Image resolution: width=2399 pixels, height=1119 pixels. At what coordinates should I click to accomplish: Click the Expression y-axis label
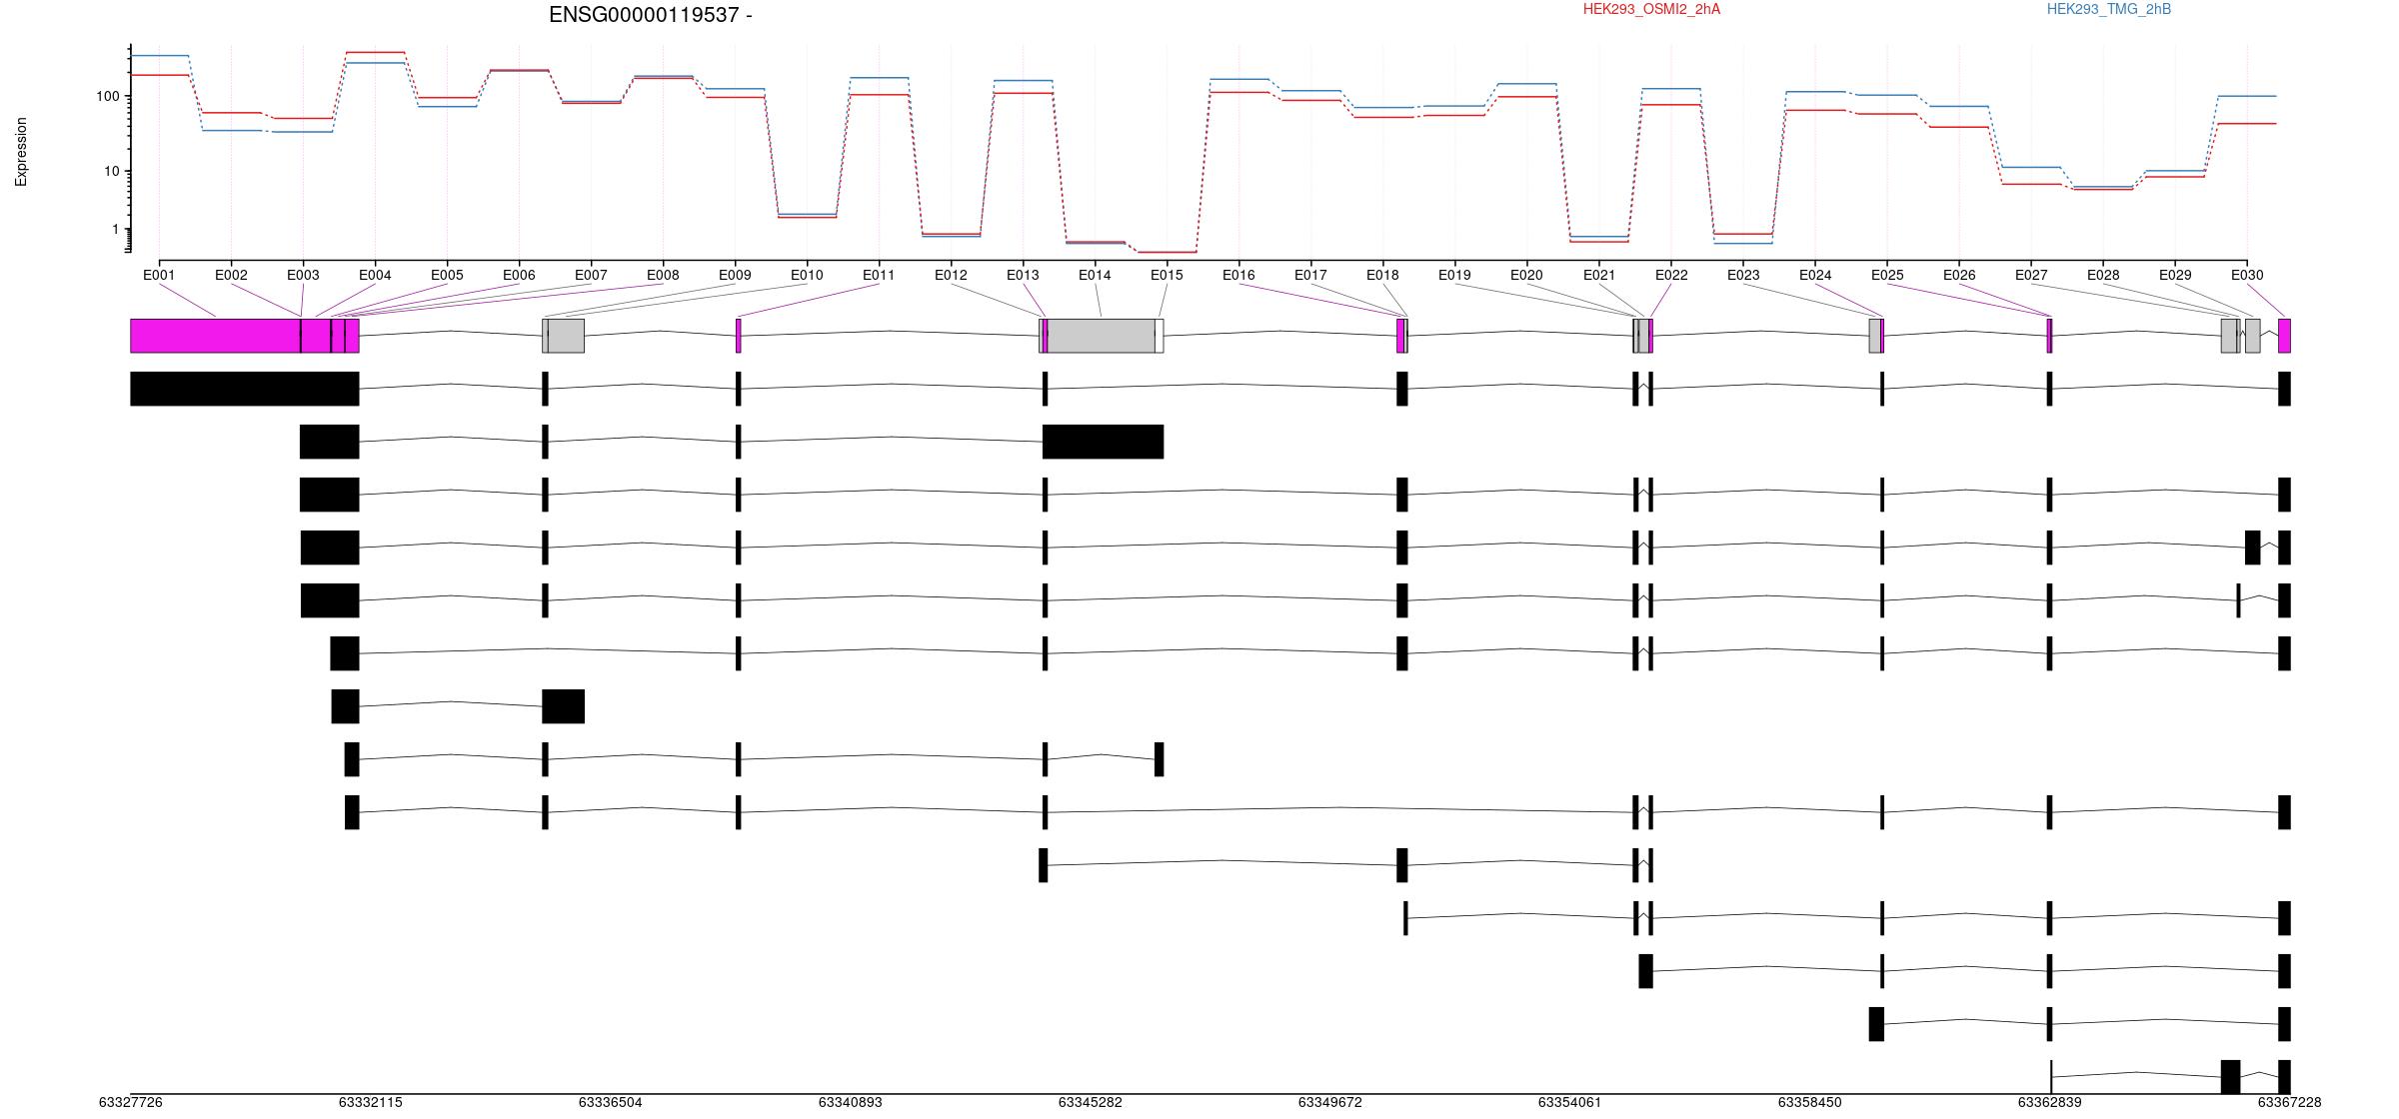point(21,152)
